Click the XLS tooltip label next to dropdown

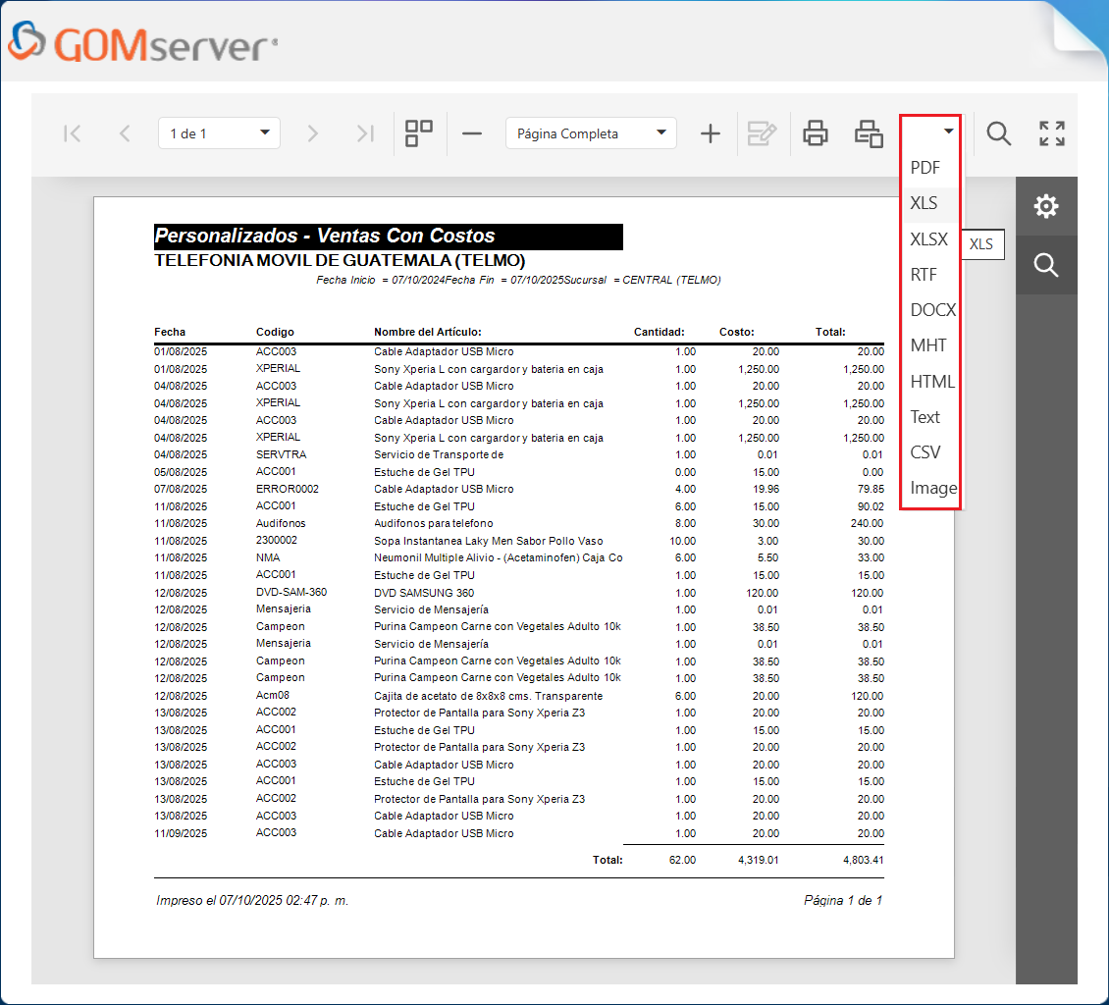coord(981,244)
